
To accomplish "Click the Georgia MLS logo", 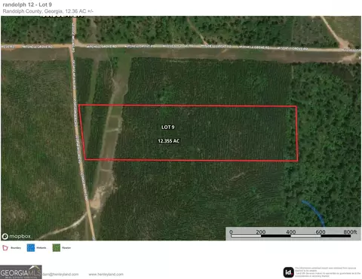I will [x=21, y=272].
